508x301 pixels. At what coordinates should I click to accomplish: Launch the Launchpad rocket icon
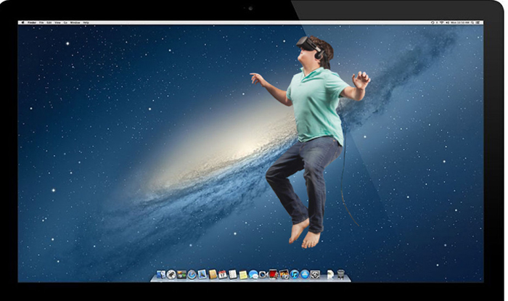pyautogui.click(x=171, y=274)
